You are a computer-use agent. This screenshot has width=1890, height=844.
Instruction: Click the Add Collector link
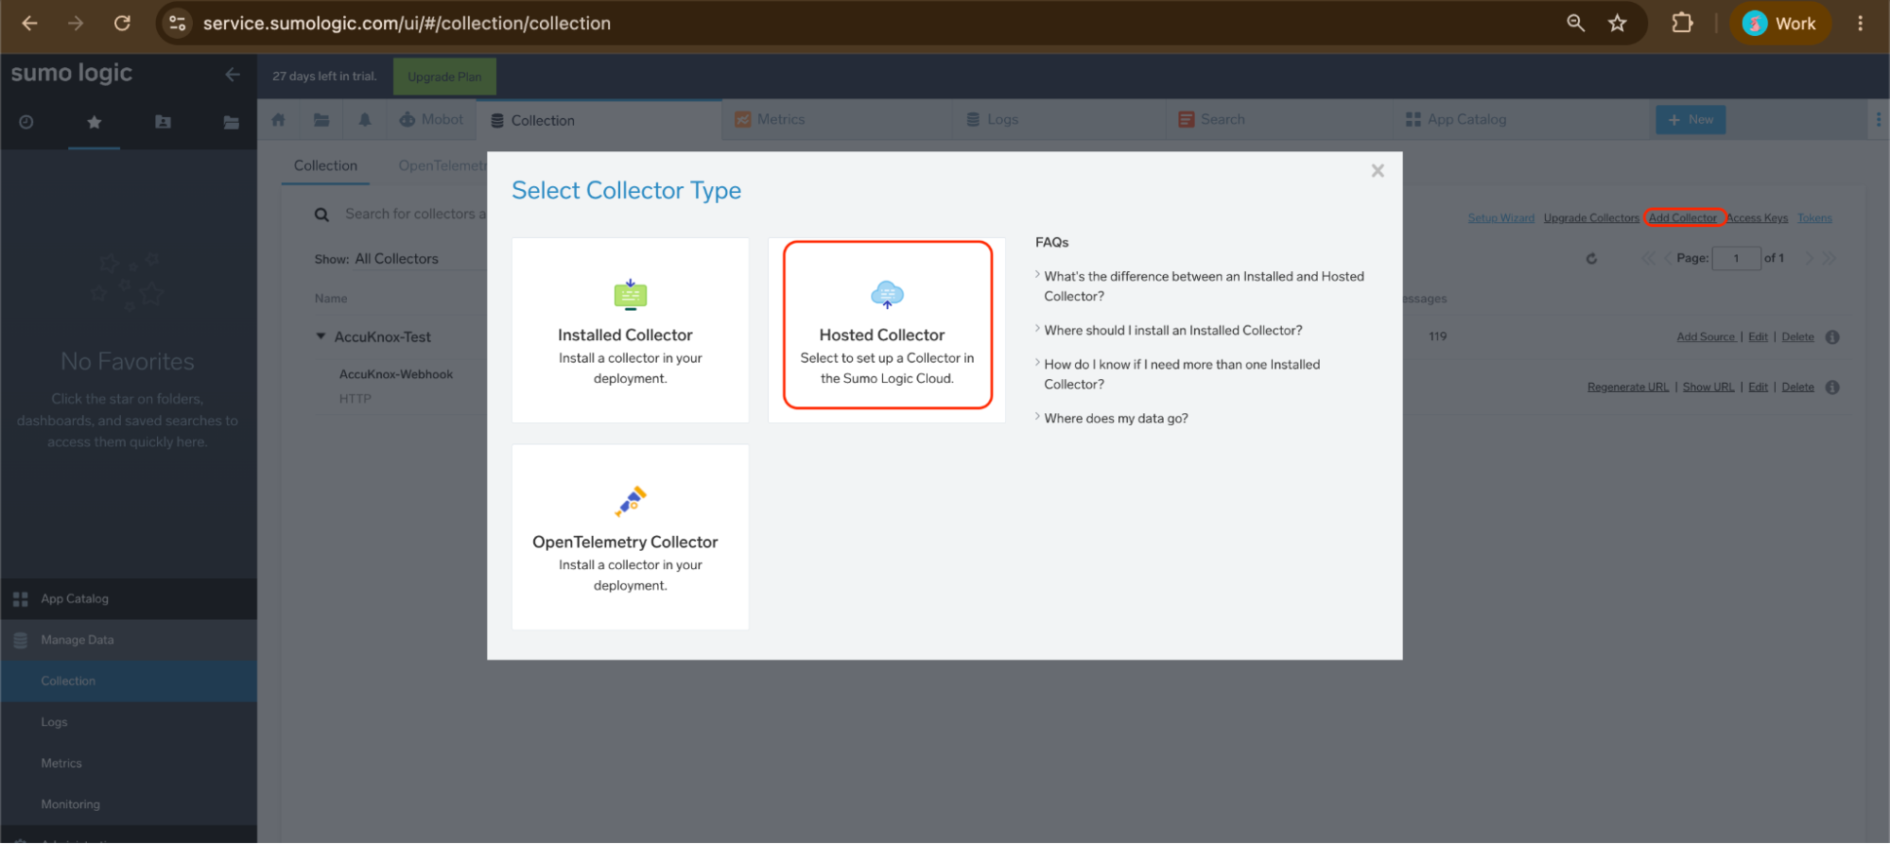click(1682, 218)
